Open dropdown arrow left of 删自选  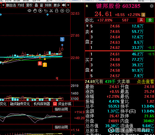click(4, 5)
